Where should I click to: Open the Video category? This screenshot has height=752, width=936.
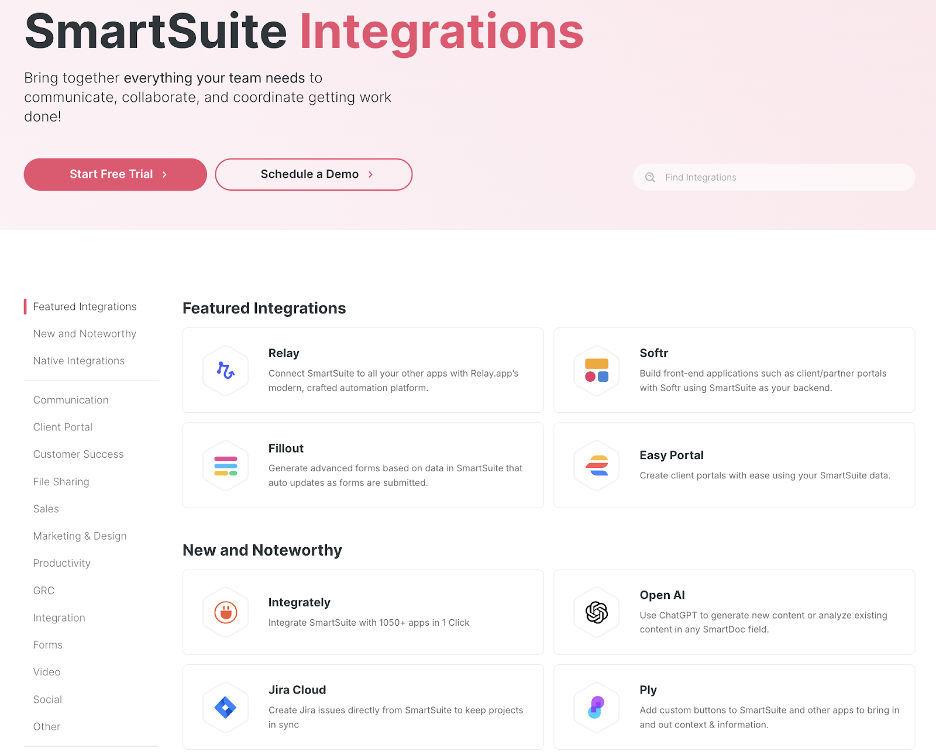[x=47, y=672]
